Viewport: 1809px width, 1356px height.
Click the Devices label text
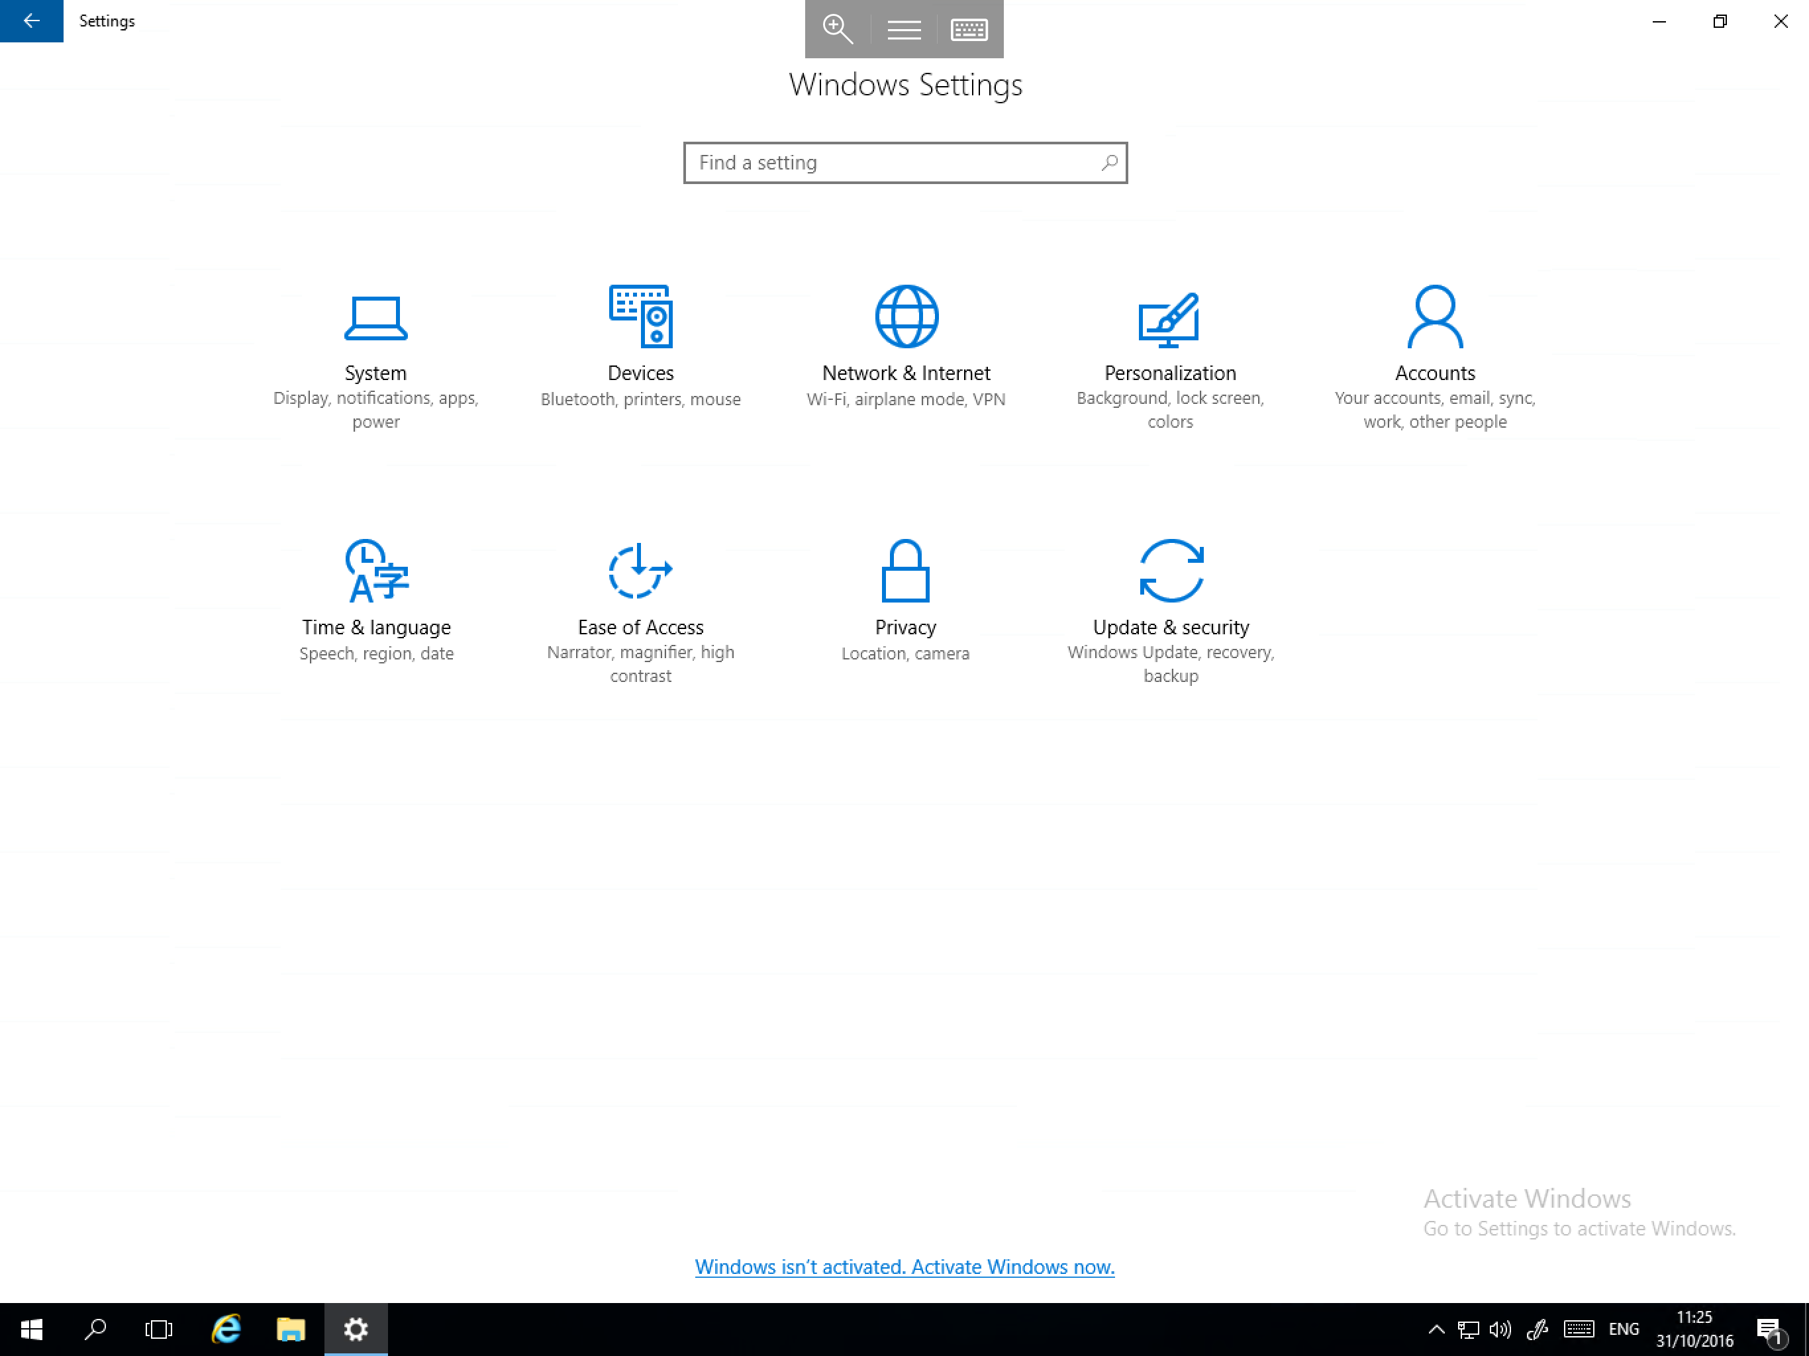[640, 373]
